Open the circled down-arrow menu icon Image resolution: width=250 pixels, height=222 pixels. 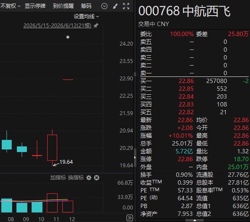coord(104,6)
